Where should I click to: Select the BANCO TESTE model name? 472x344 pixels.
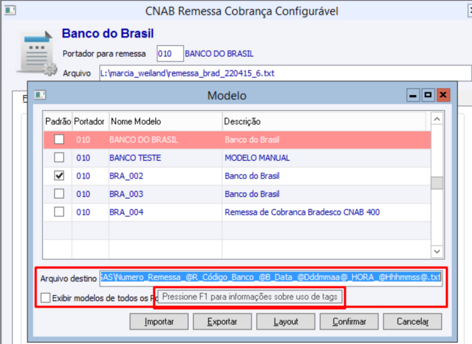[x=135, y=158]
